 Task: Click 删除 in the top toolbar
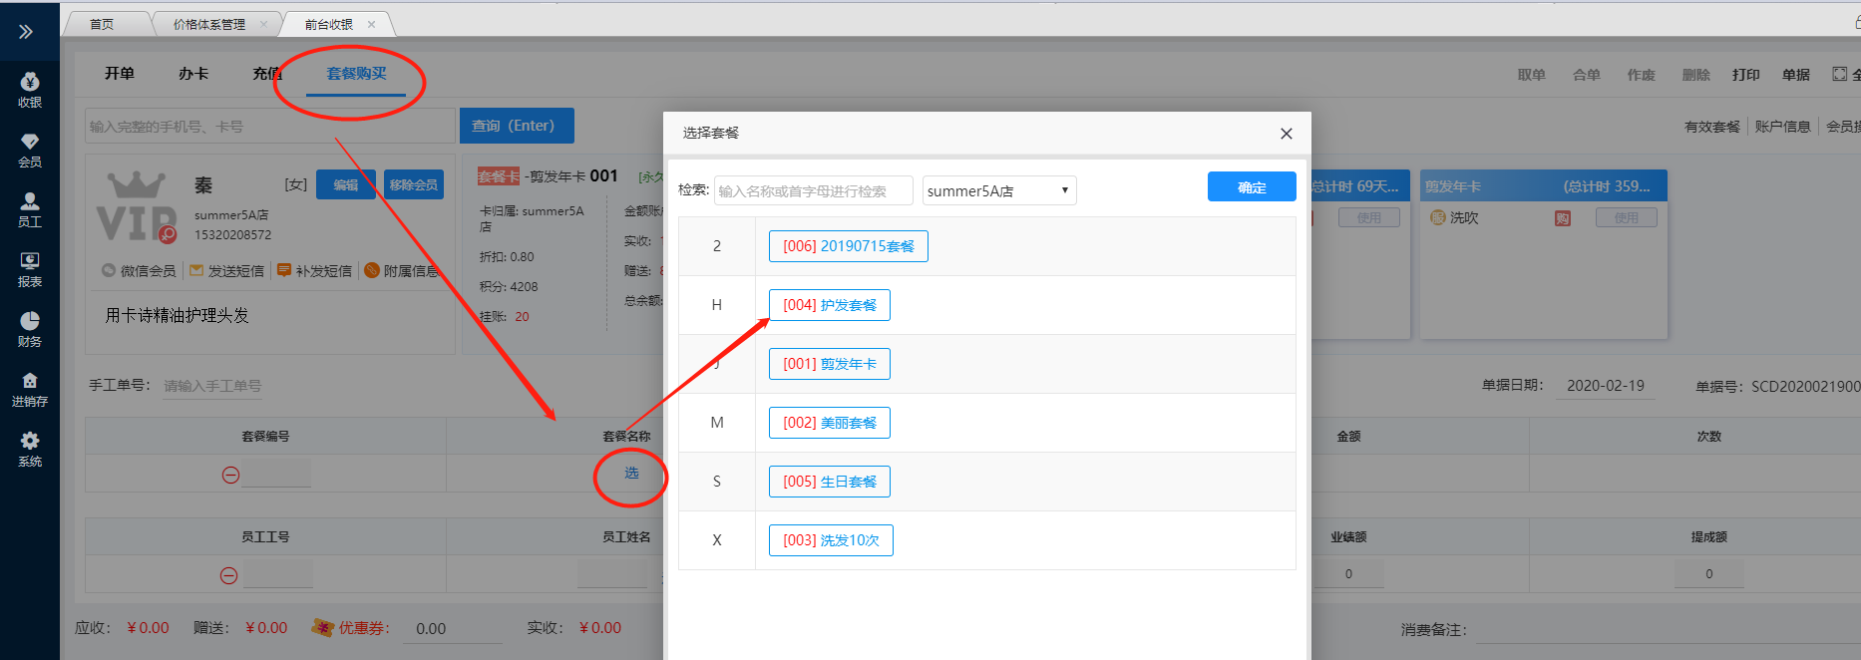1696,75
